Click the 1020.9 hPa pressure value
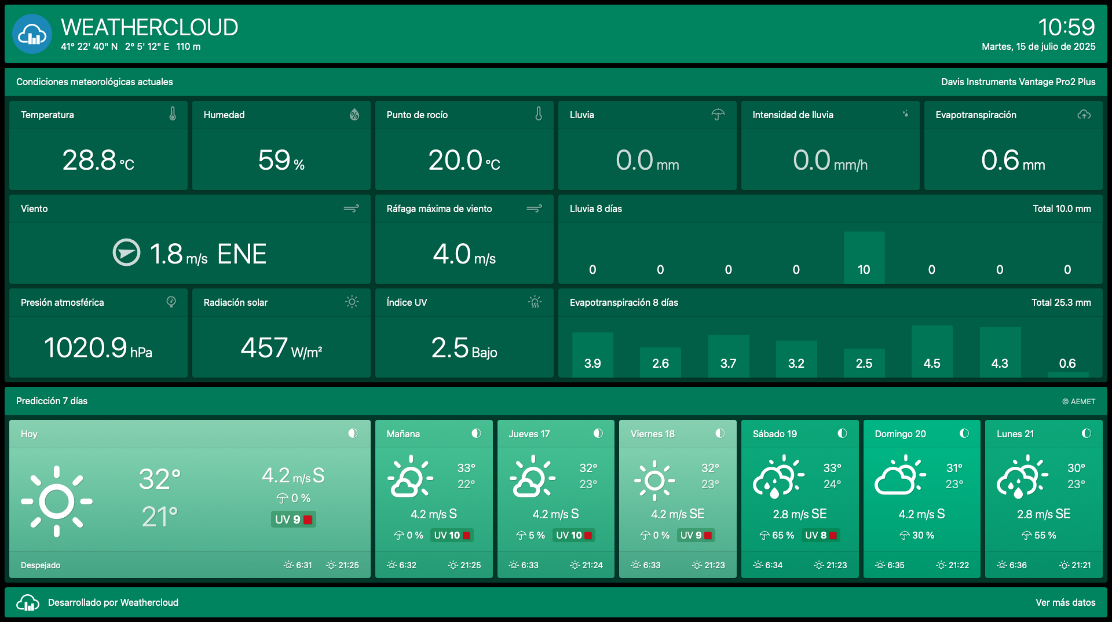This screenshot has height=622, width=1112. tap(98, 348)
